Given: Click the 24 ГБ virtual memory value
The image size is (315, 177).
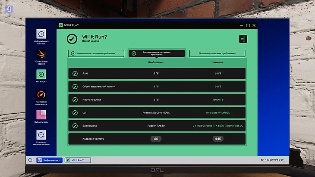Looking at the screenshot, I should coord(218,87).
